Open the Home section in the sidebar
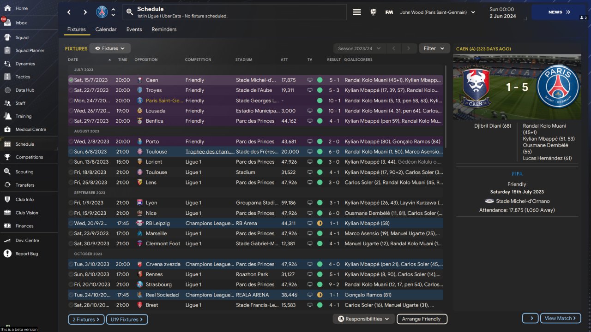This screenshot has height=332, width=591. 21,8
